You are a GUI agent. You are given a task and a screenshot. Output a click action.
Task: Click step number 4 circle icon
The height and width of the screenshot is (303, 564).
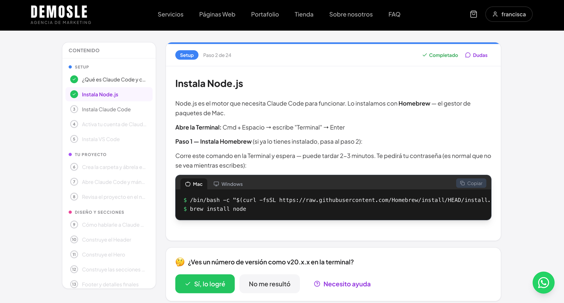point(74,124)
